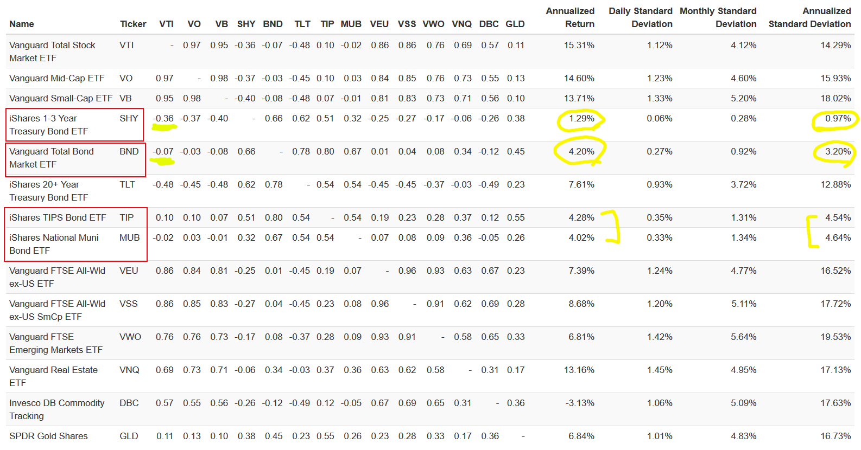861x450 pixels.
Task: Select Vanguard Total Bond Market ETF name
Action: coord(52,158)
